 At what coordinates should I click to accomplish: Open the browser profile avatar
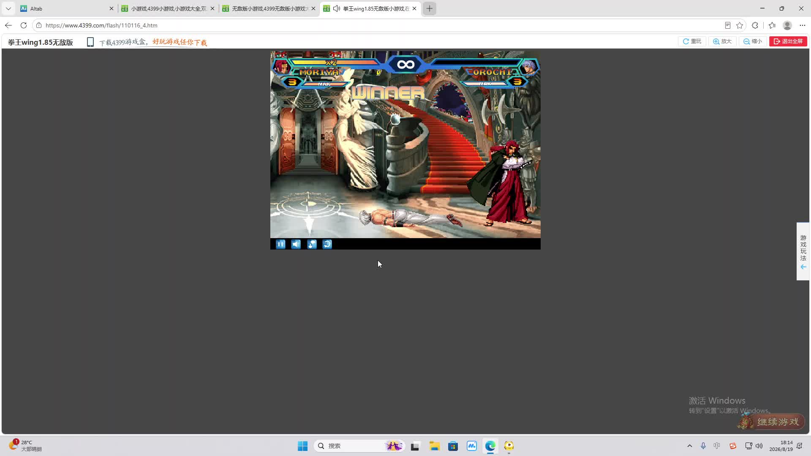coord(787,25)
